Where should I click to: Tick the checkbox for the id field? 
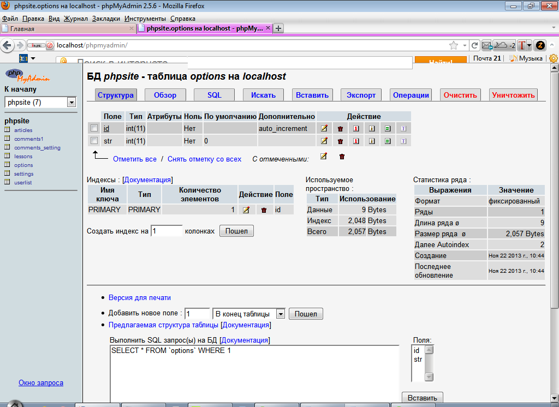(x=94, y=128)
